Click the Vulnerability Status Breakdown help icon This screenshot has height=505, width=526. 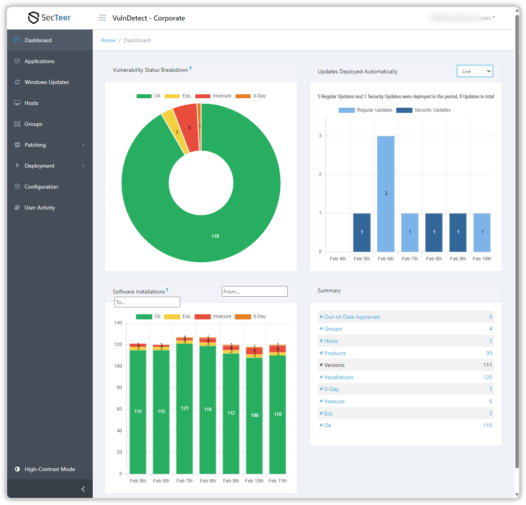(x=191, y=68)
